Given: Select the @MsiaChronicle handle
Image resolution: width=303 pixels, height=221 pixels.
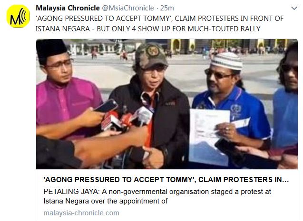Looking at the screenshot, I should (128, 8).
